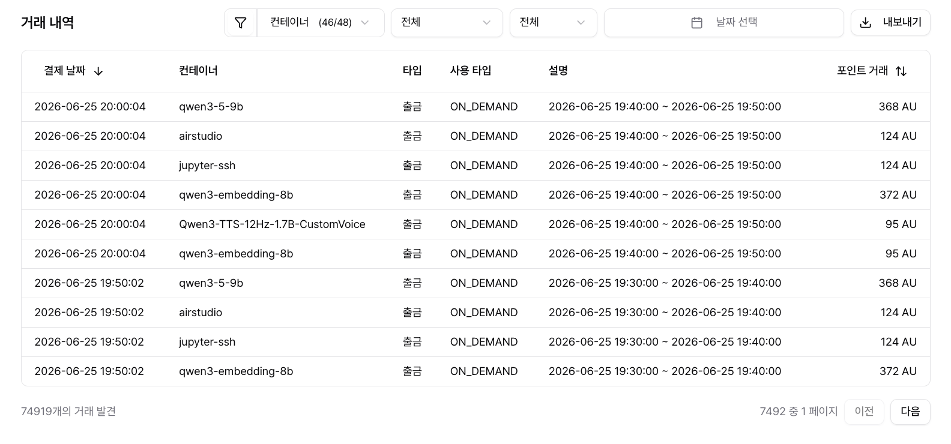Image resolution: width=951 pixels, height=444 pixels.
Task: Click the 거래 내역 page title
Action: tap(47, 23)
